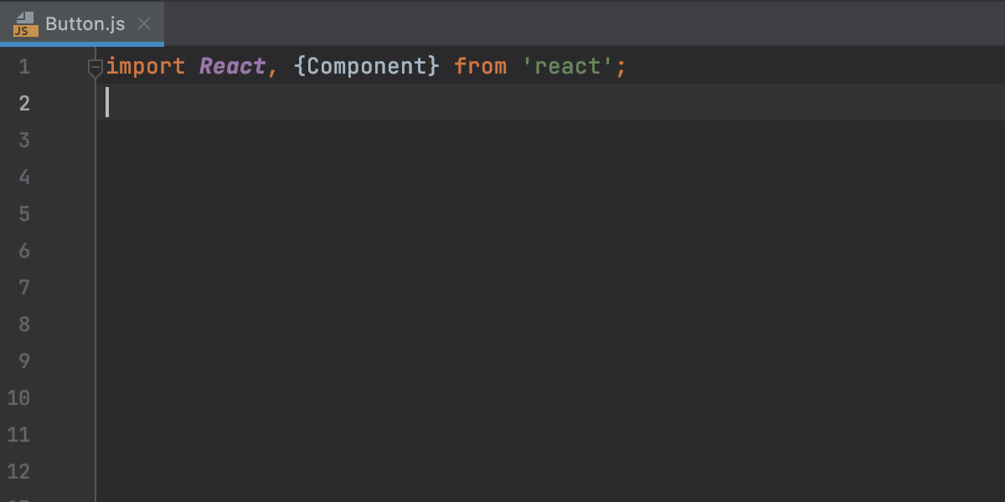The image size is (1005, 502).
Task: Collapse the import statement using the fold arrow
Action: coord(95,69)
